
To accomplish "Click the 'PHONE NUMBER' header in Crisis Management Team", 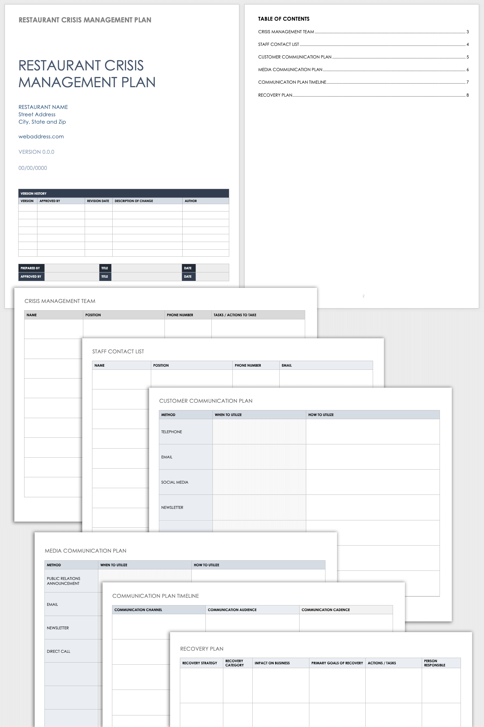I will point(188,315).
